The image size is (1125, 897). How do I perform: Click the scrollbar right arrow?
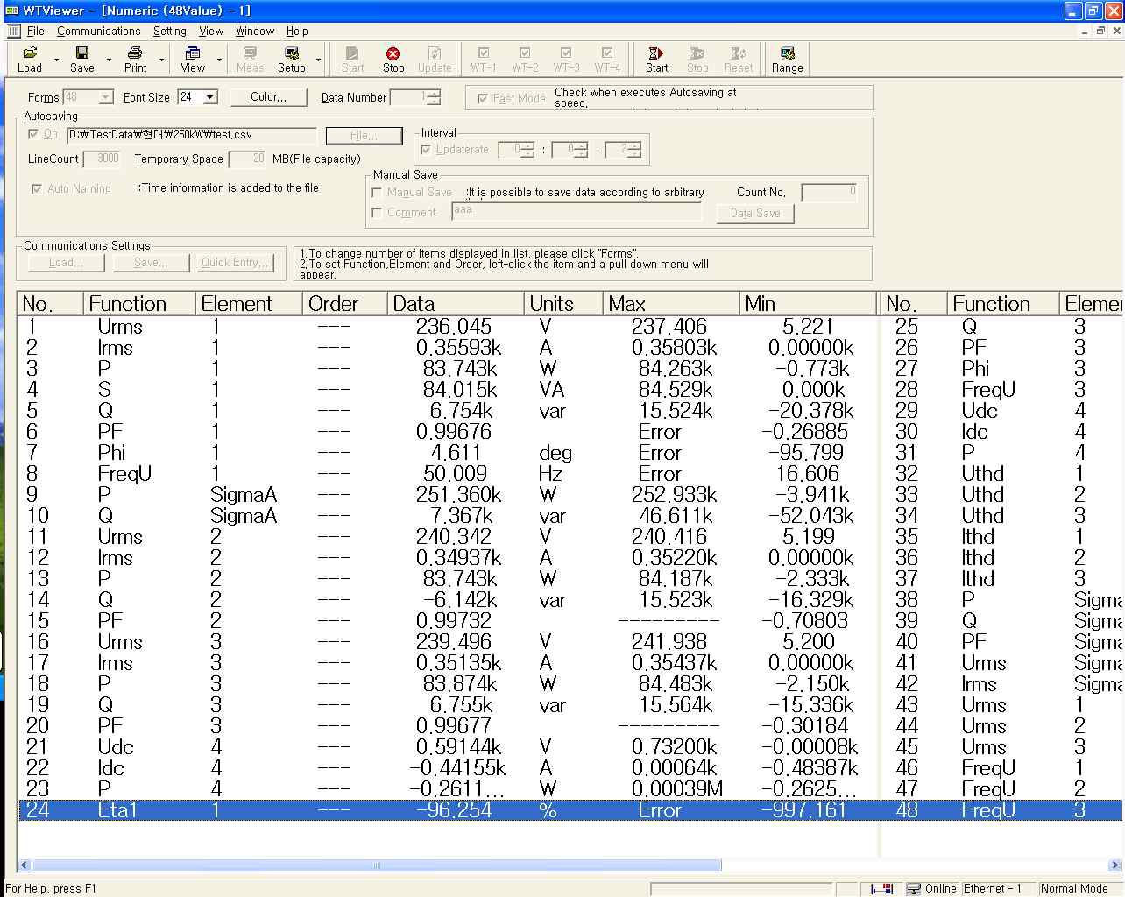tap(1115, 865)
